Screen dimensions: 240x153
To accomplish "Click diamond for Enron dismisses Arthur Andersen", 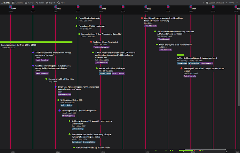I will [79, 34].
